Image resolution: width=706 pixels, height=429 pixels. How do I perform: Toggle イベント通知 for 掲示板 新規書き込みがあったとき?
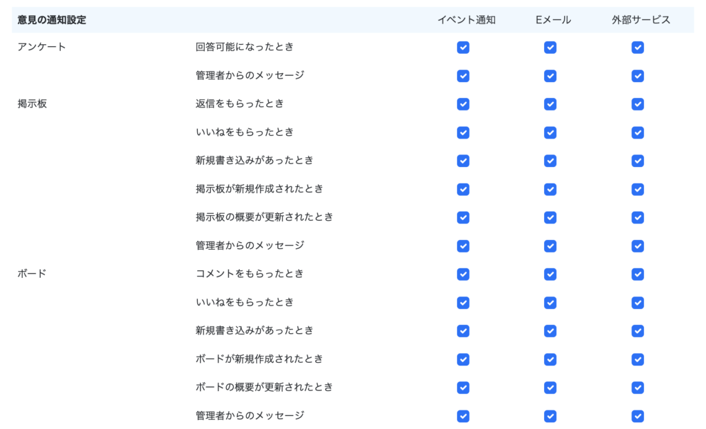pyautogui.click(x=463, y=161)
